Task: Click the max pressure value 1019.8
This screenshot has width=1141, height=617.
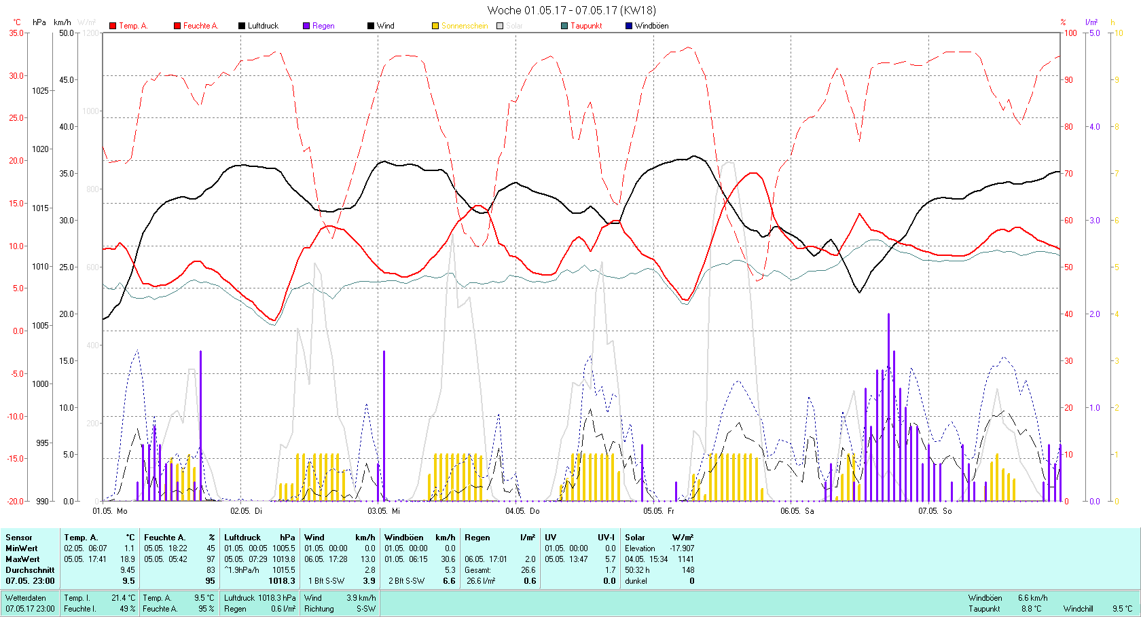Action: pos(284,559)
